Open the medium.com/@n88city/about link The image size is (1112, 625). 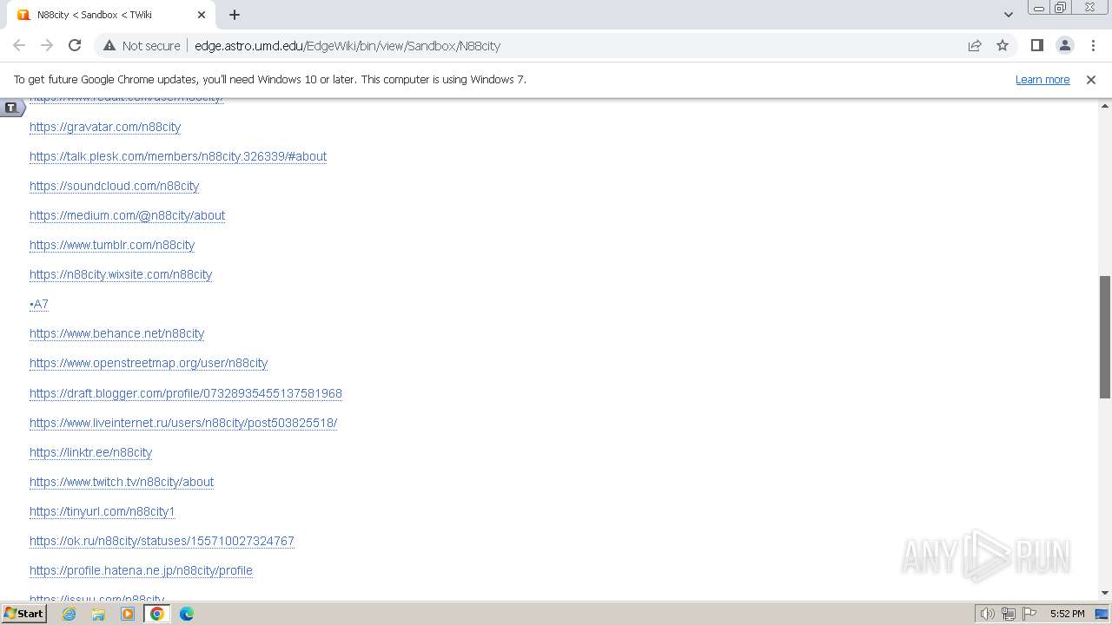pyautogui.click(x=127, y=215)
